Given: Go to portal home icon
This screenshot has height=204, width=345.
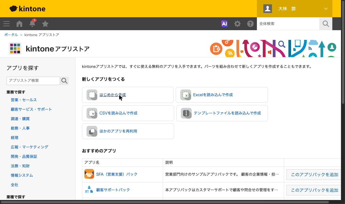Looking at the screenshot, I should (x=19, y=24).
